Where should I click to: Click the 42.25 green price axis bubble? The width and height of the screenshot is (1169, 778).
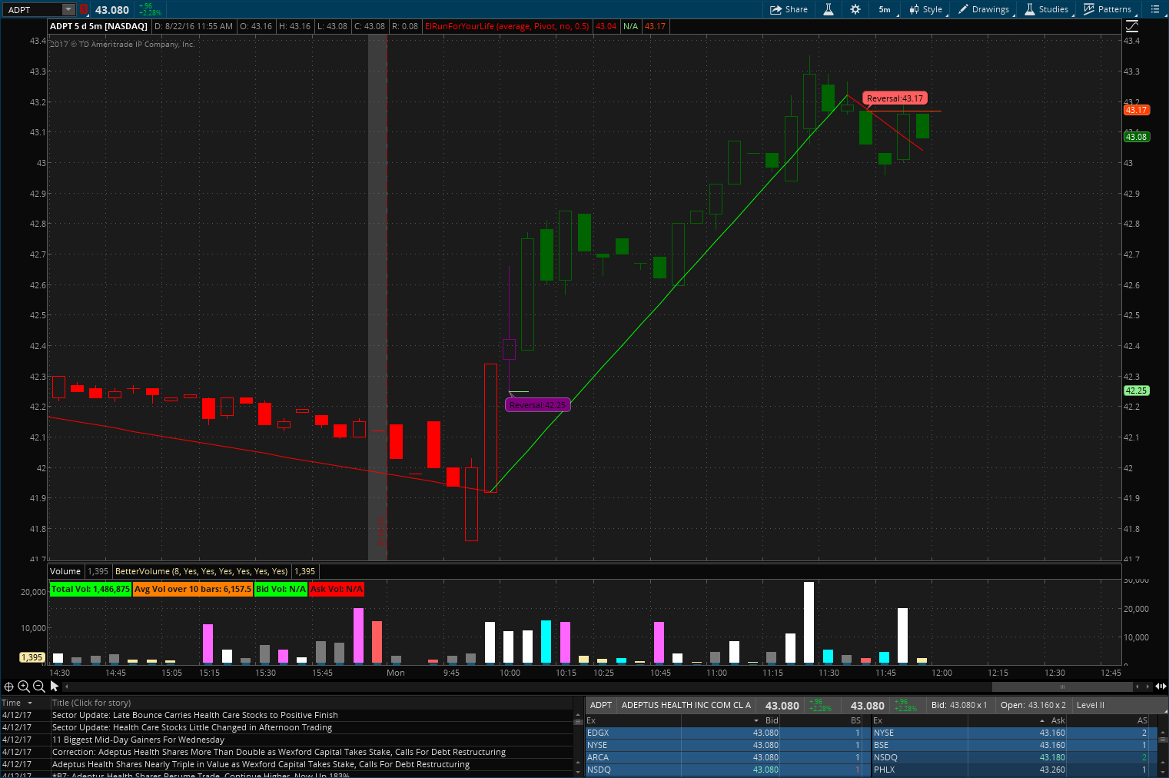(x=1136, y=391)
